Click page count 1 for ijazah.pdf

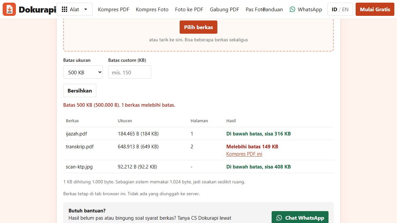tap(192, 134)
